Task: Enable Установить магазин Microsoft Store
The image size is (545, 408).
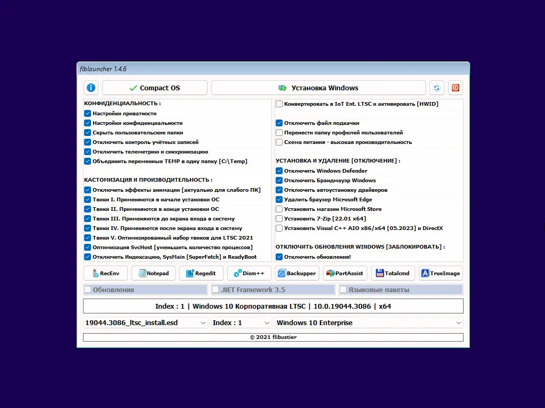Action: 279,209
